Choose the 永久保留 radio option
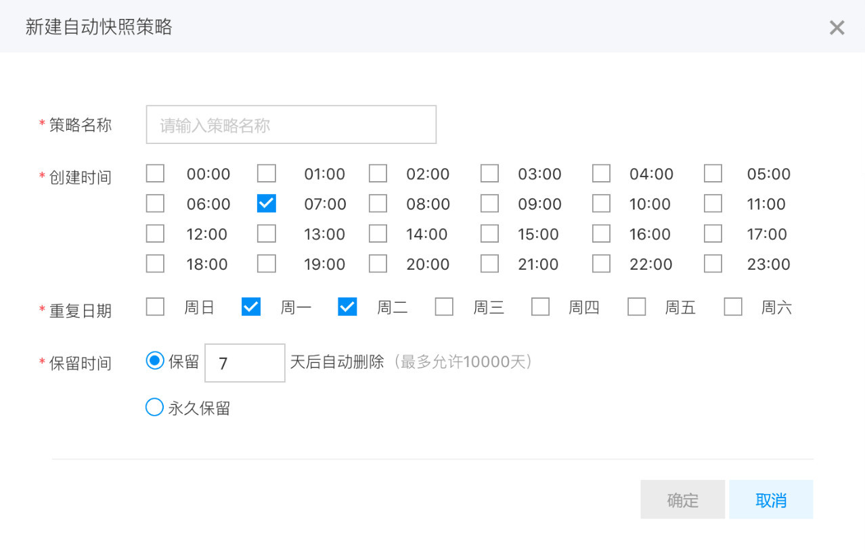This screenshot has width=865, height=557. pyautogui.click(x=155, y=408)
